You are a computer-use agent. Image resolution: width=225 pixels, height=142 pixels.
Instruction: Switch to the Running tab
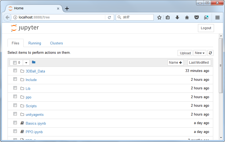35,43
